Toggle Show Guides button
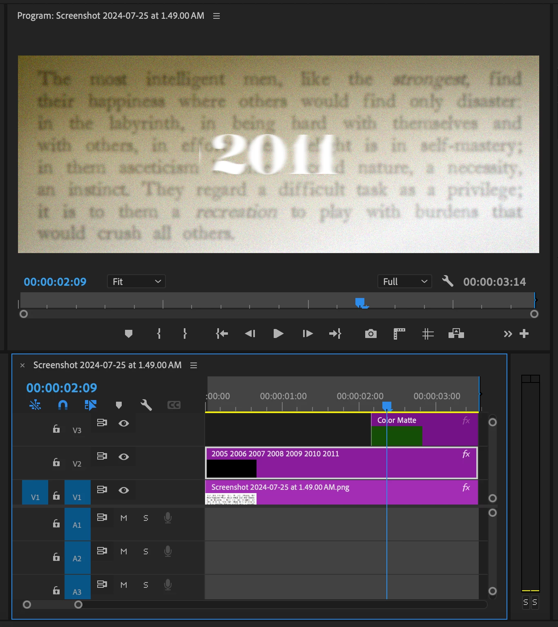The width and height of the screenshot is (558, 627). [428, 334]
